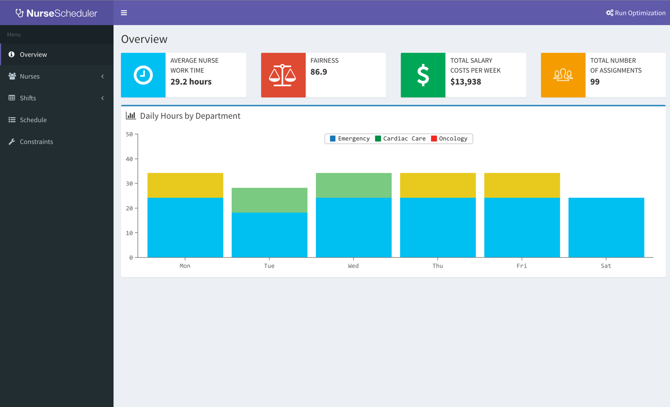This screenshot has height=407, width=670.
Task: Click the clock icon tile
Action: [x=143, y=75]
